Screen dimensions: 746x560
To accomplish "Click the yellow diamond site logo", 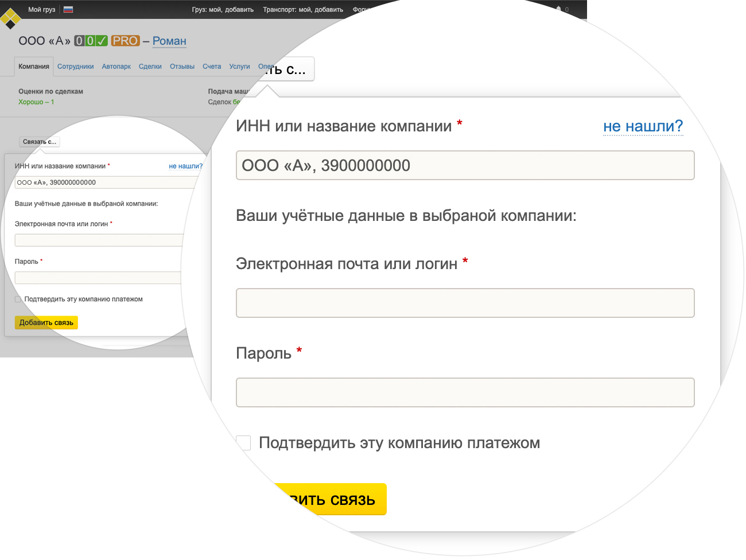I will (10, 17).
